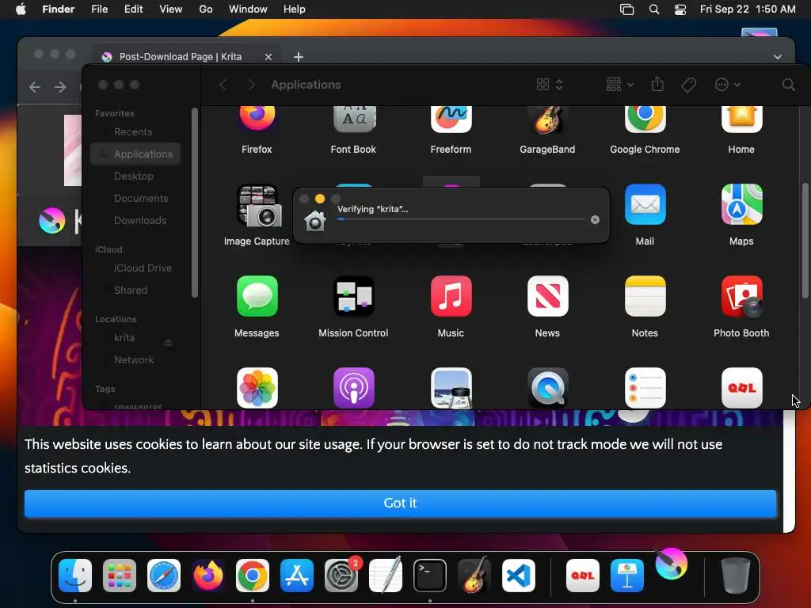Screen dimensions: 811x608
Task: Open the Go menu
Action: coord(206,9)
